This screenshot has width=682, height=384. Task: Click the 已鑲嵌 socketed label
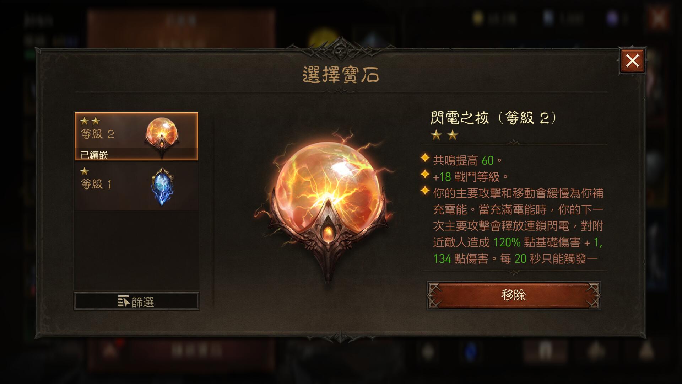point(94,155)
